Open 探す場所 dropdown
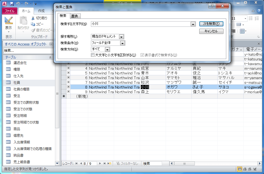264x174 pixels. point(121,37)
